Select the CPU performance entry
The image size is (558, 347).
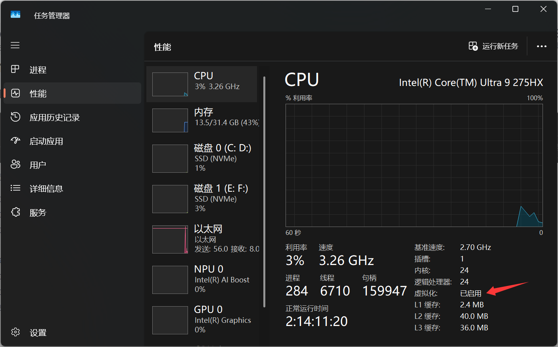[202, 84]
